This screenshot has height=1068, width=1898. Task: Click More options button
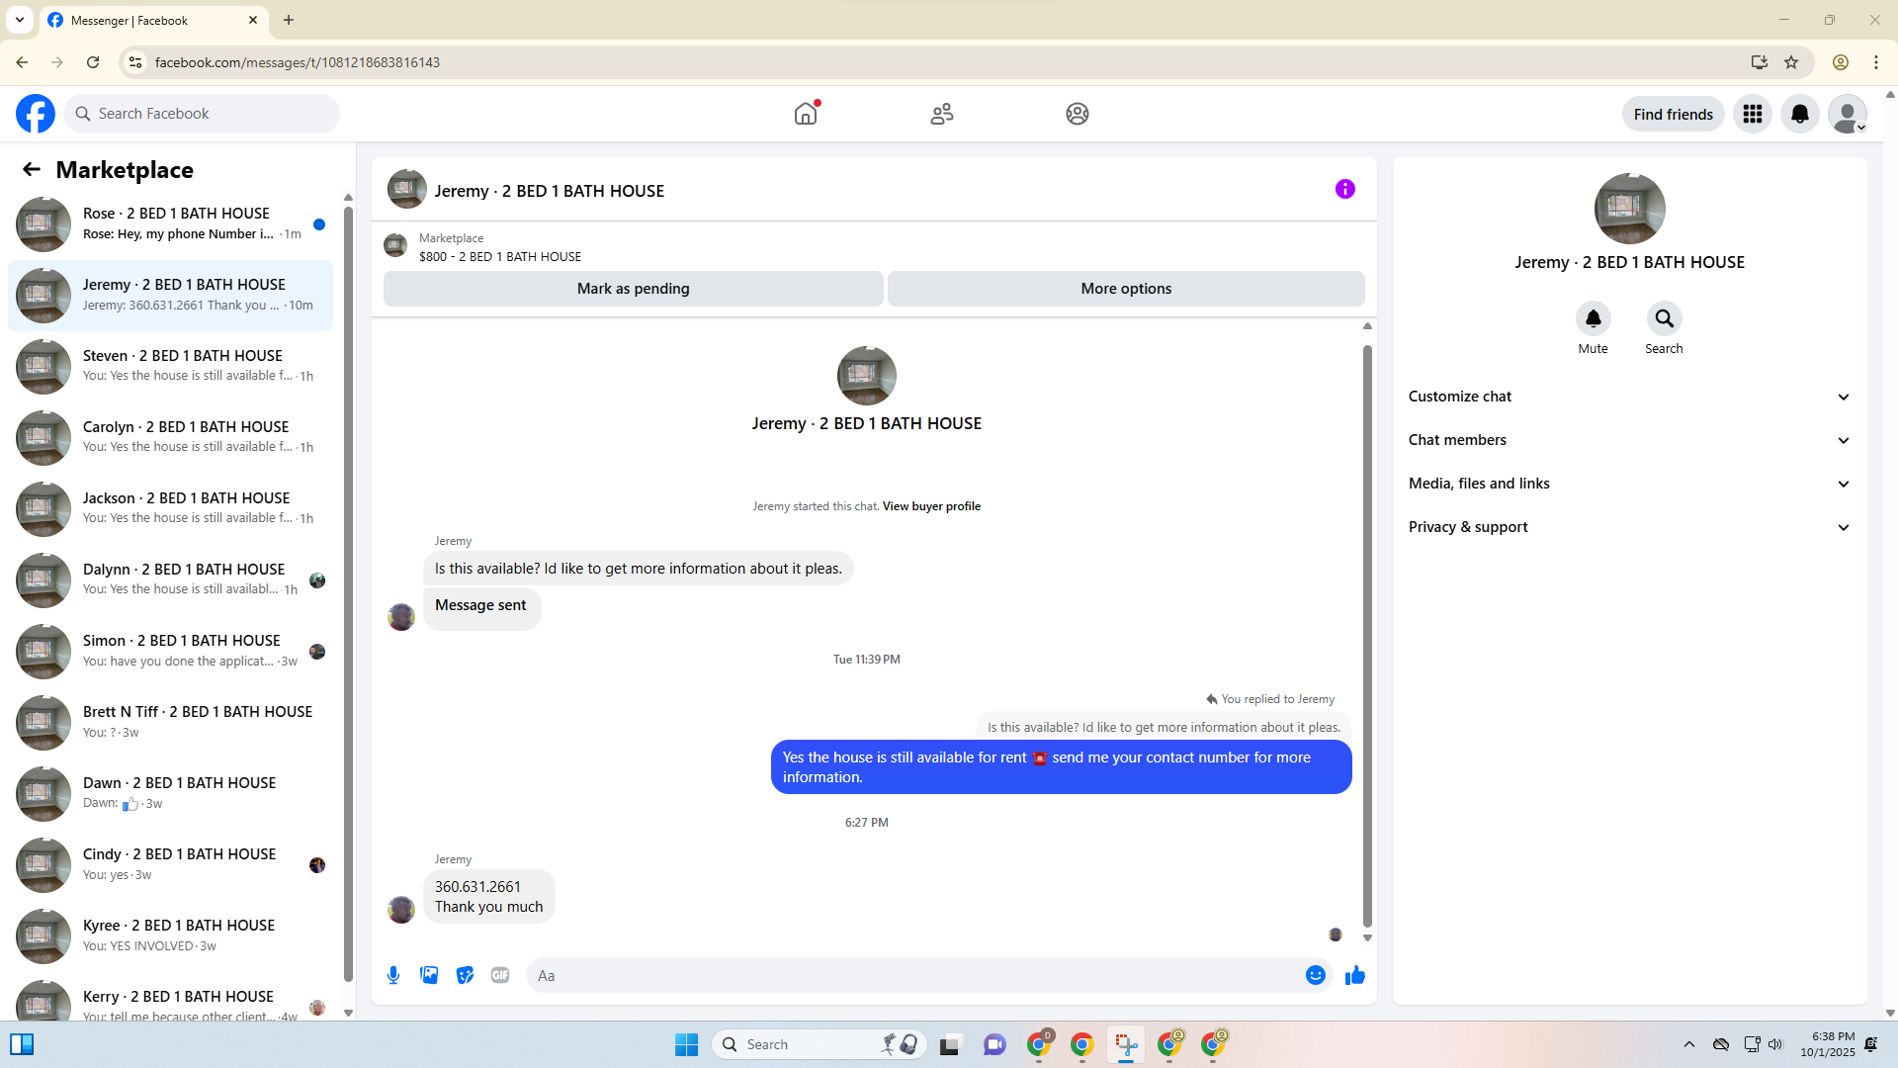click(1126, 289)
